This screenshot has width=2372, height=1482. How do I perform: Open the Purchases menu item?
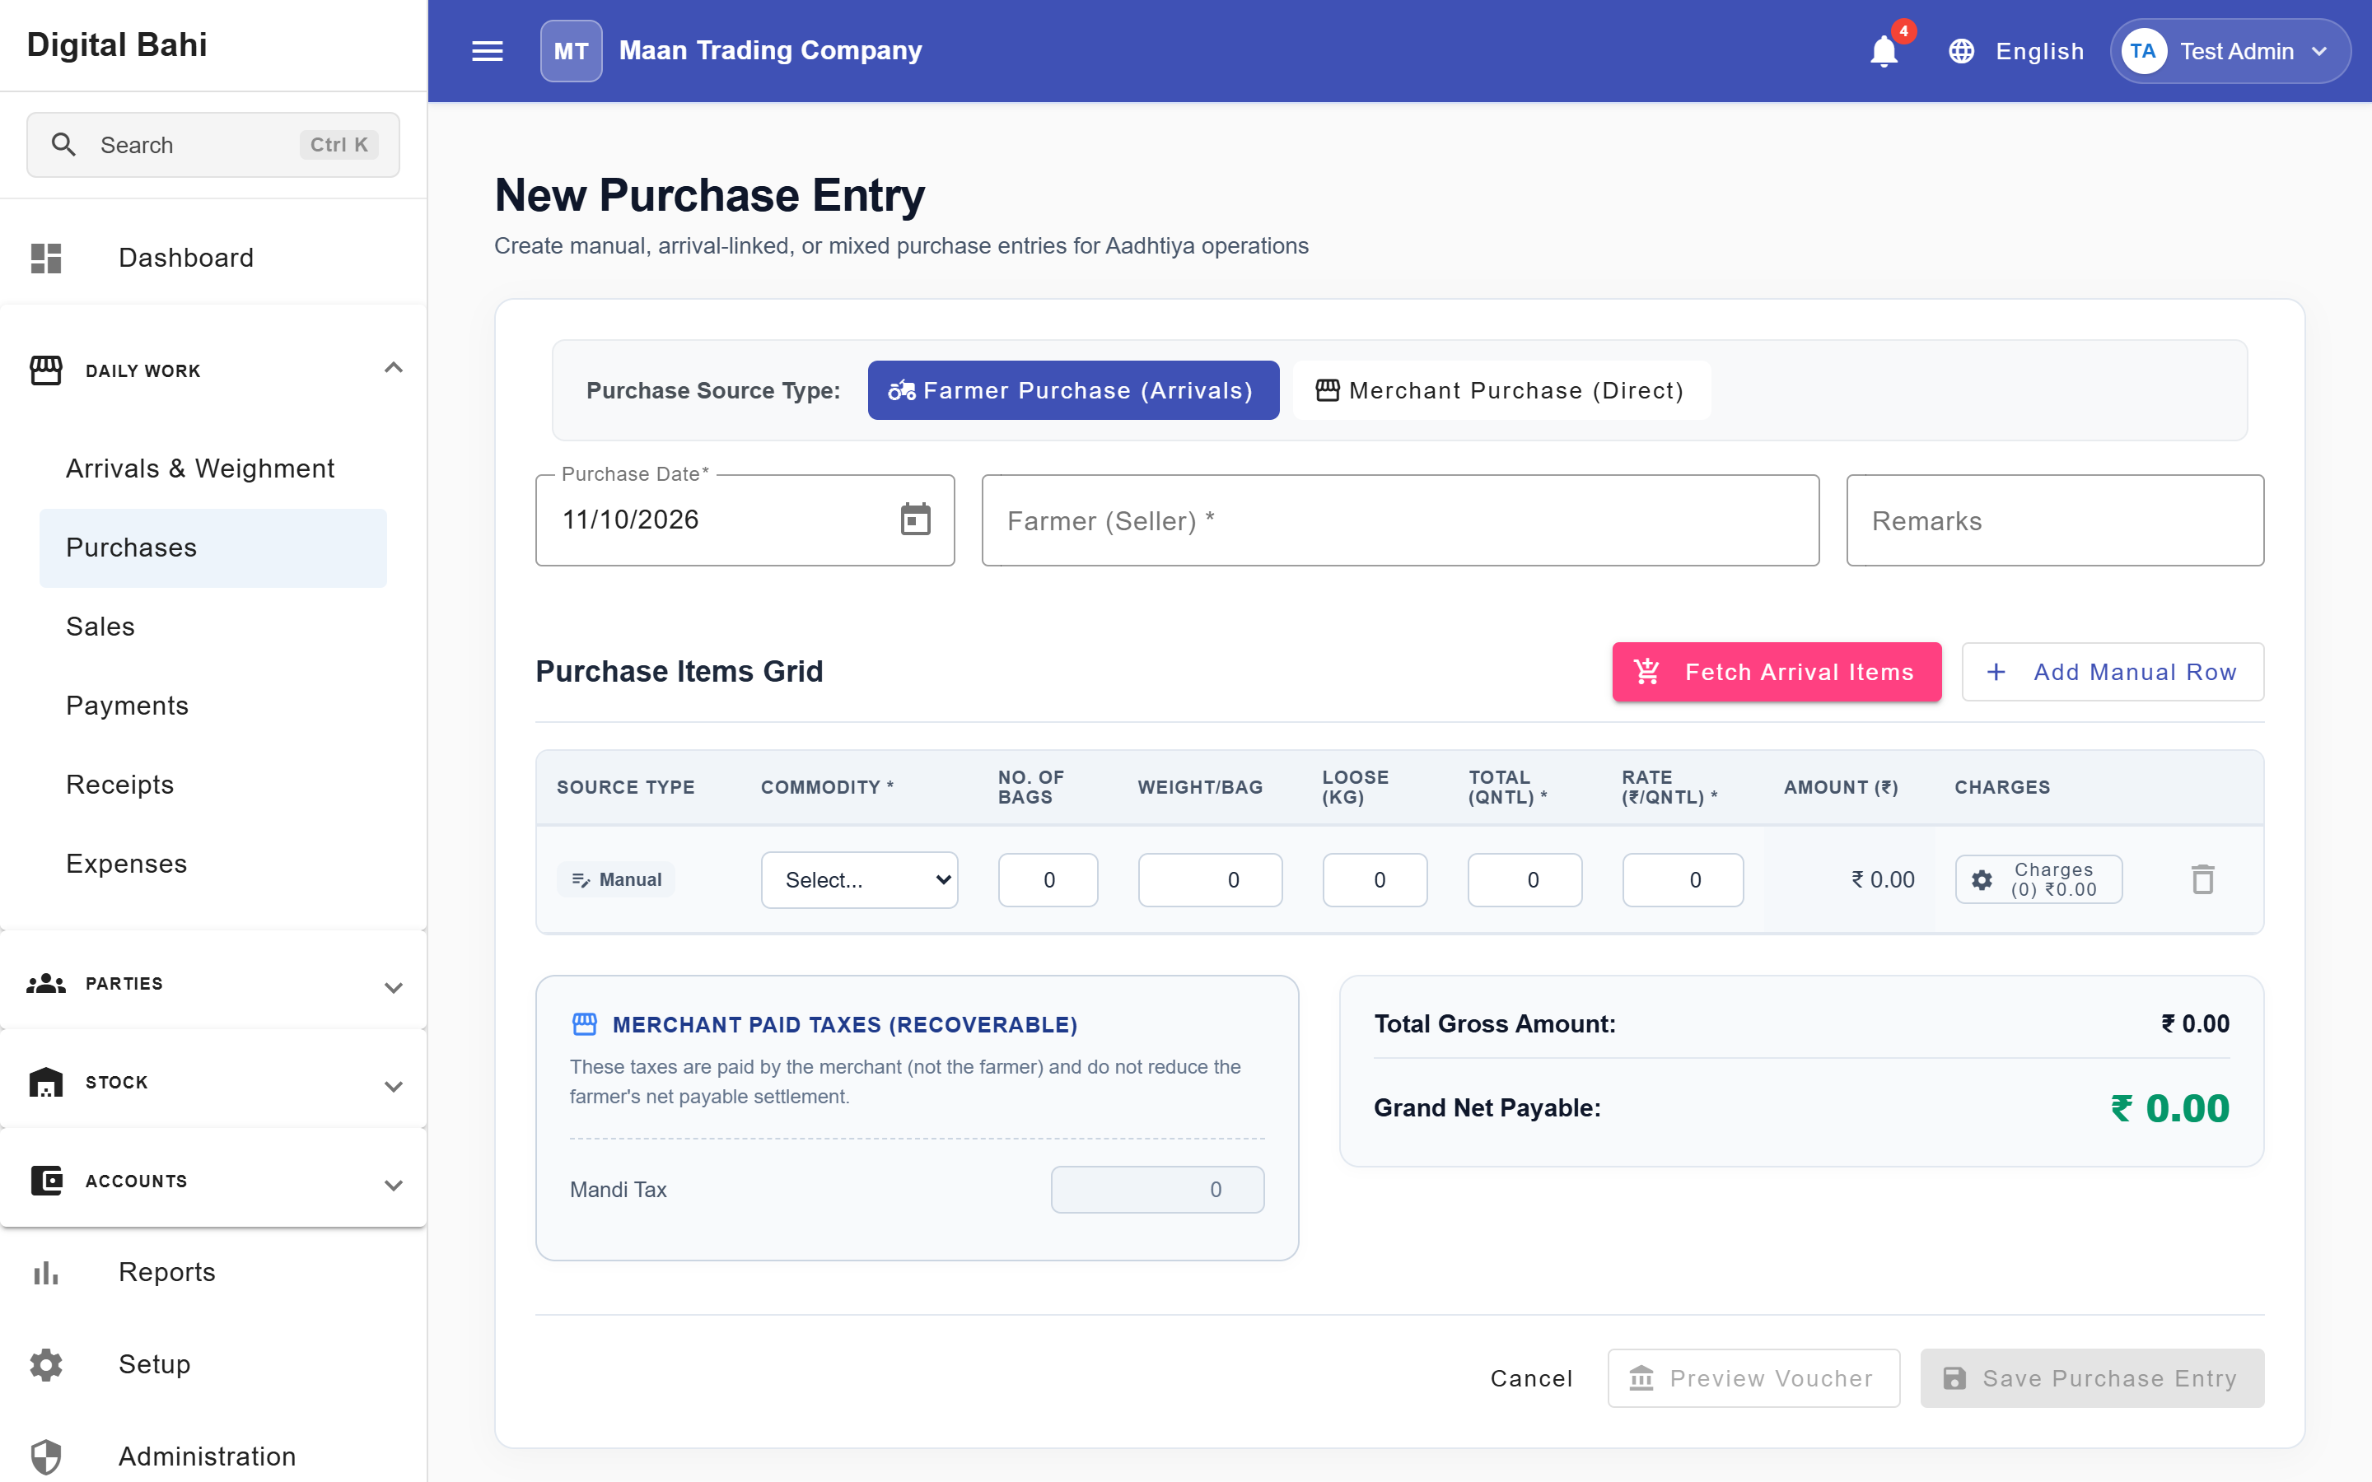212,548
